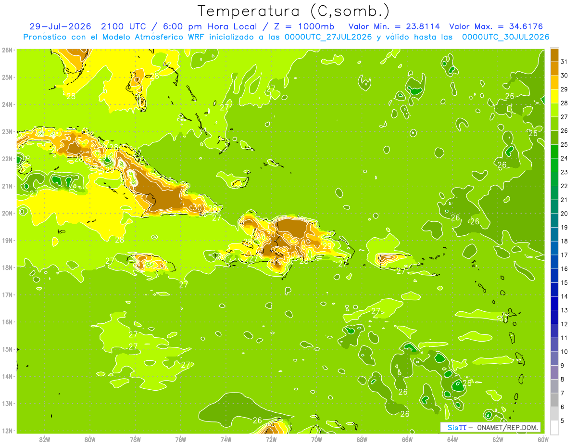Image resolution: width=577 pixels, height=446 pixels.
Task: Click the 22N latitude axis label
Action: coord(7,159)
